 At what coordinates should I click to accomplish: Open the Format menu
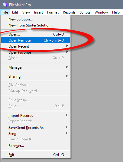point(53,12)
